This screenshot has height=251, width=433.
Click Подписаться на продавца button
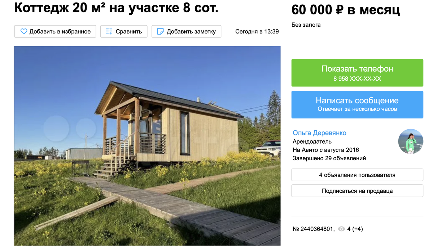click(357, 191)
